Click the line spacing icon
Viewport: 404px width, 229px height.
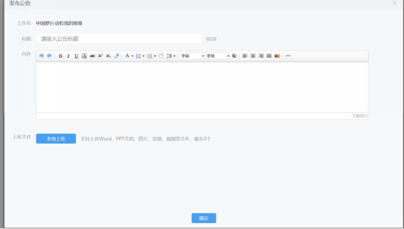(169, 56)
